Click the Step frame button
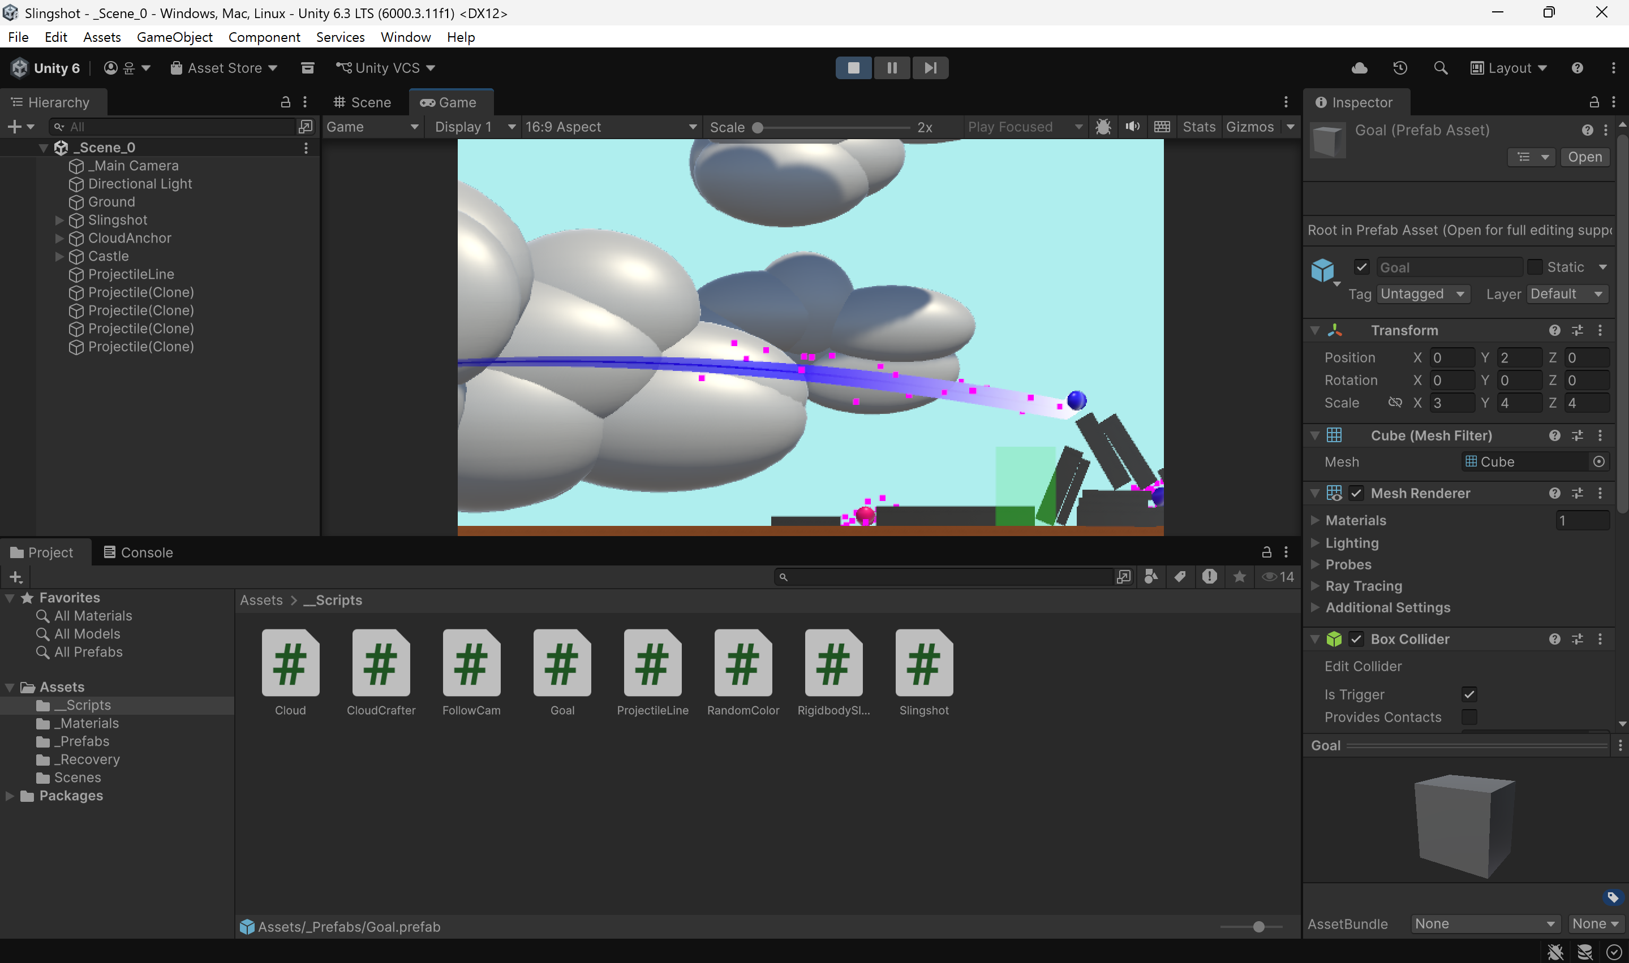Viewport: 1629px width, 963px height. pyautogui.click(x=930, y=68)
